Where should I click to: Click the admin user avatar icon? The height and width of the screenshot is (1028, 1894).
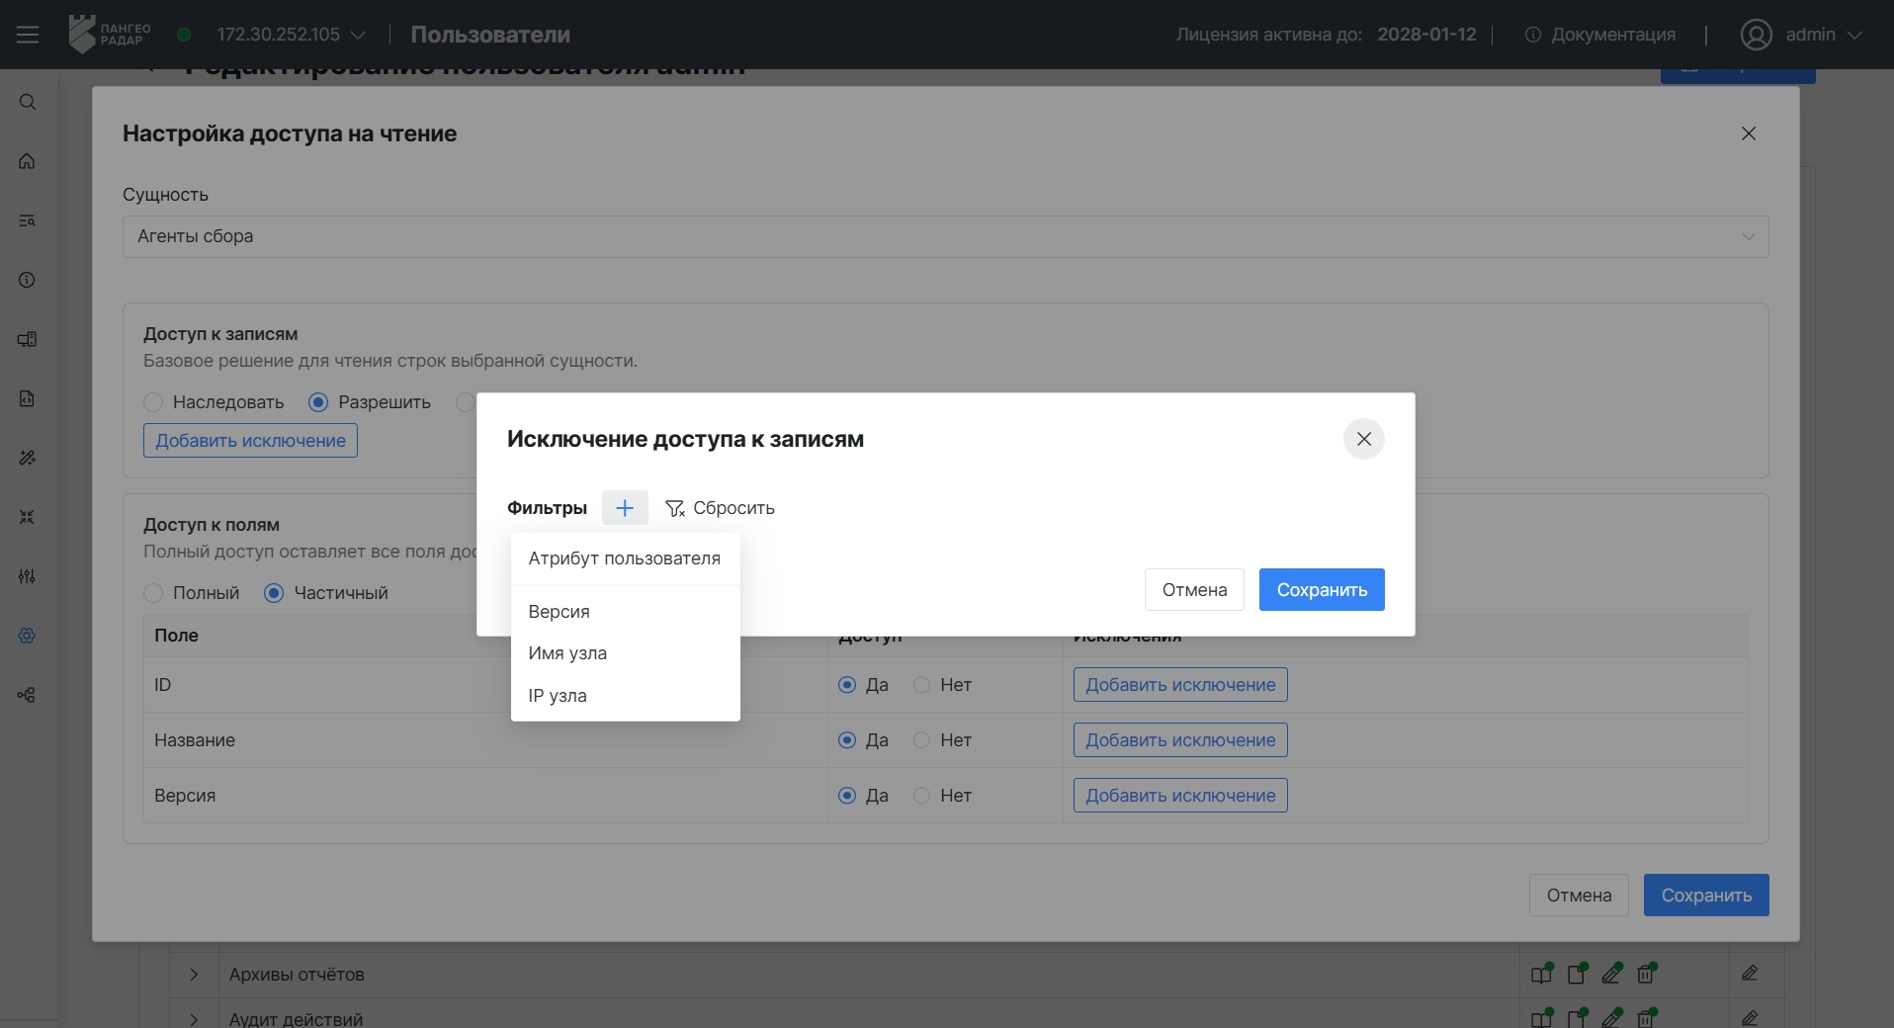click(x=1756, y=35)
